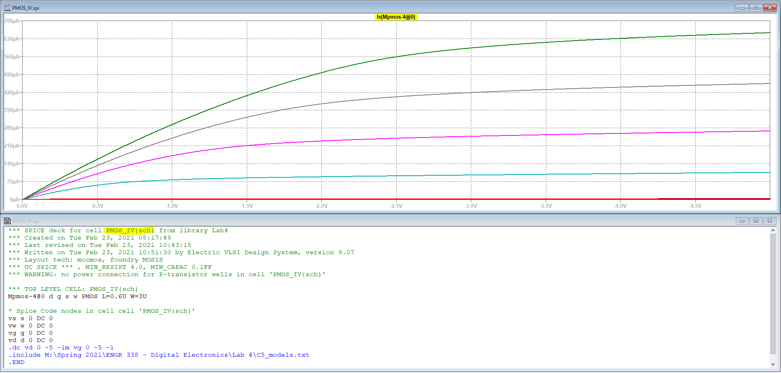Image resolution: width=781 pixels, height=373 pixels.
Task: Click the netlist scrollbar up arrow
Action: click(x=773, y=230)
